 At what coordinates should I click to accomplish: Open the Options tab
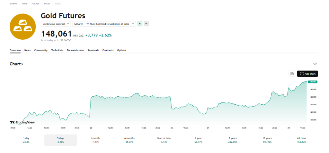(122, 50)
